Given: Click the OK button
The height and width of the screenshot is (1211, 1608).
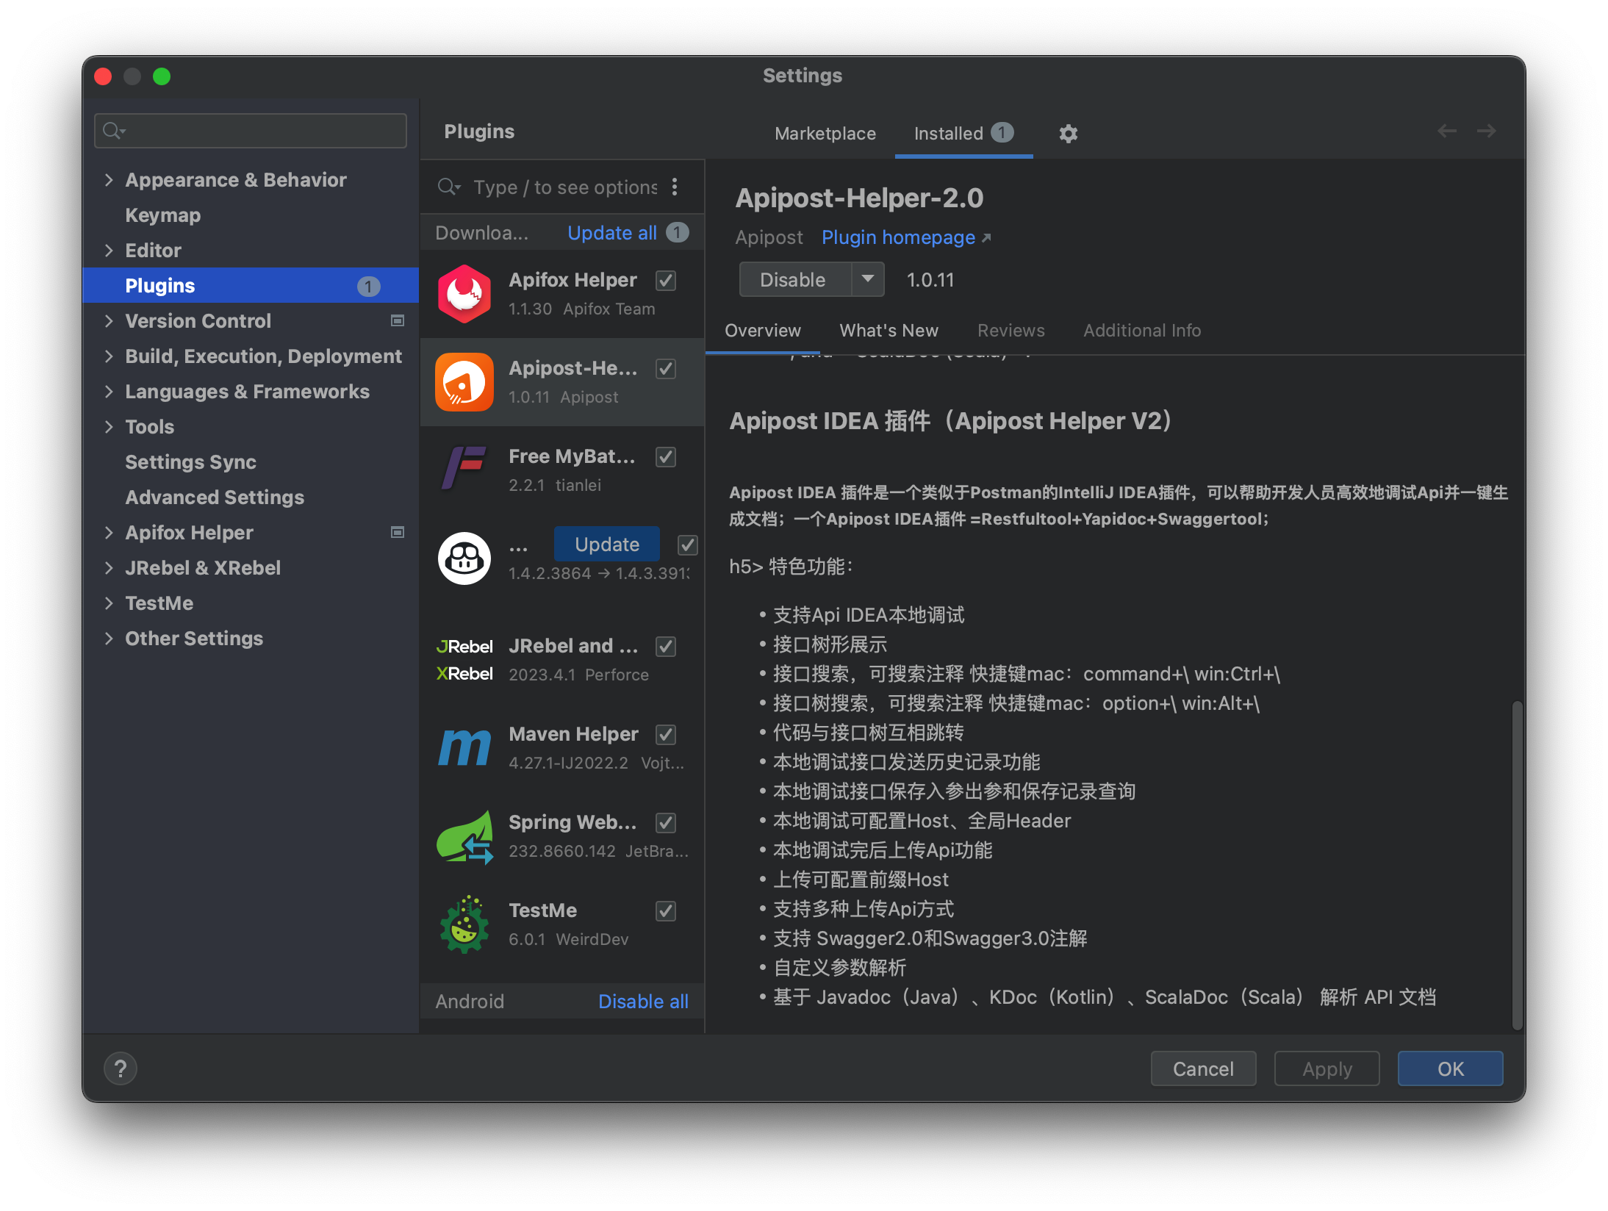Looking at the screenshot, I should click(x=1450, y=1068).
